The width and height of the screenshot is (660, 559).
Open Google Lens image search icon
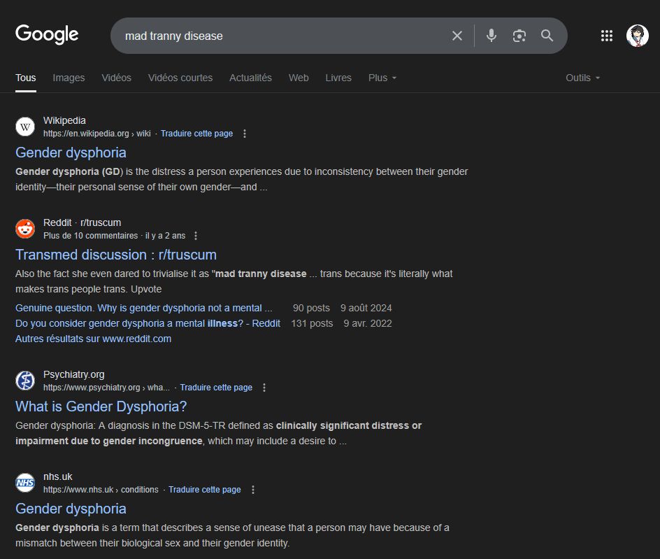(519, 36)
